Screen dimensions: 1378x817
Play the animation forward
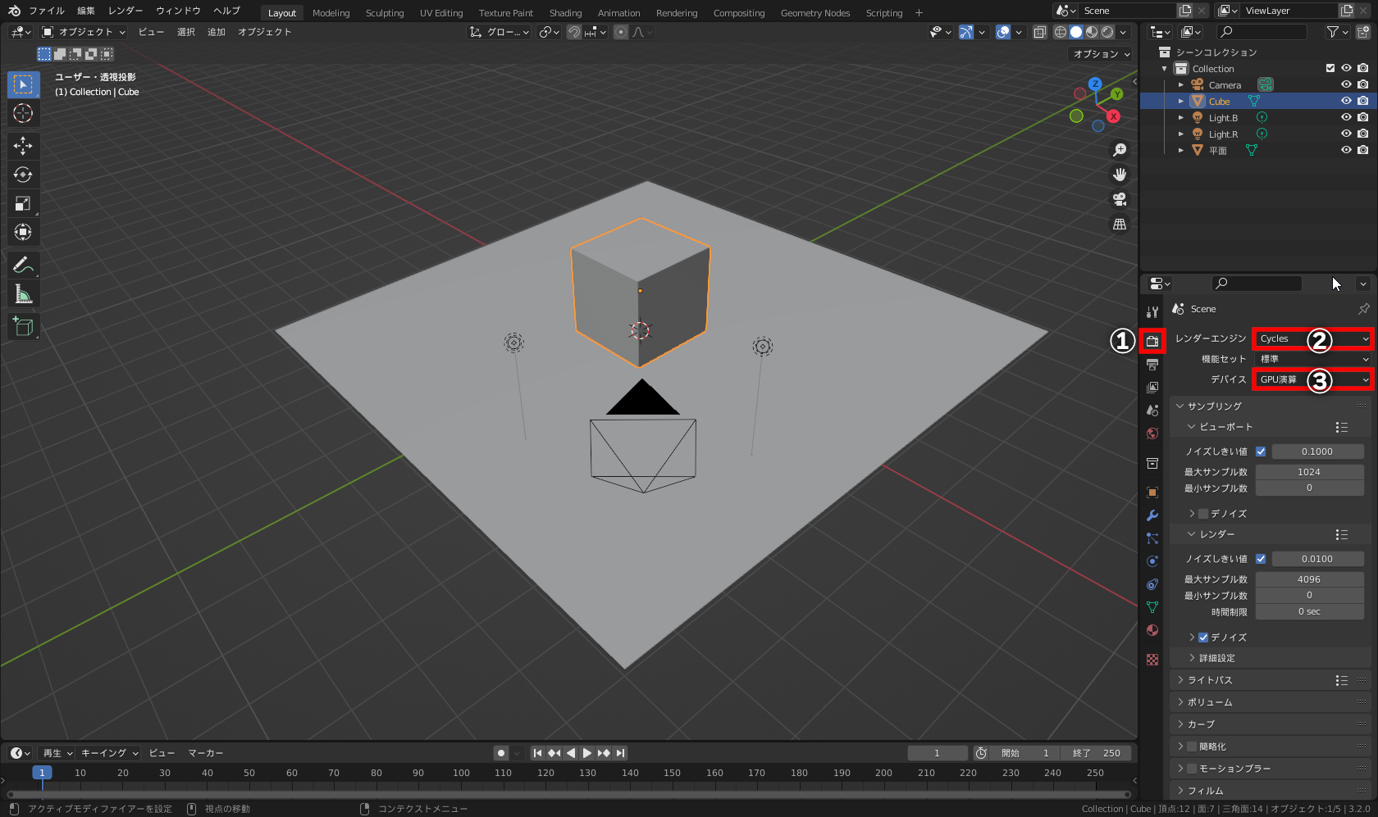click(587, 753)
